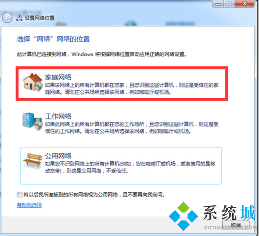Image resolution: width=259 pixels, height=236 pixels.
Task: Click the back arrow button
Action: (7, 18)
